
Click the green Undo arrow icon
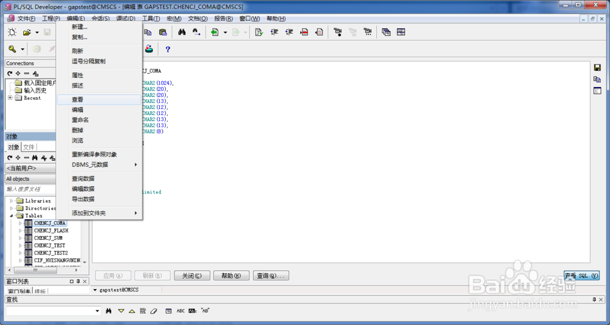[x=215, y=33]
